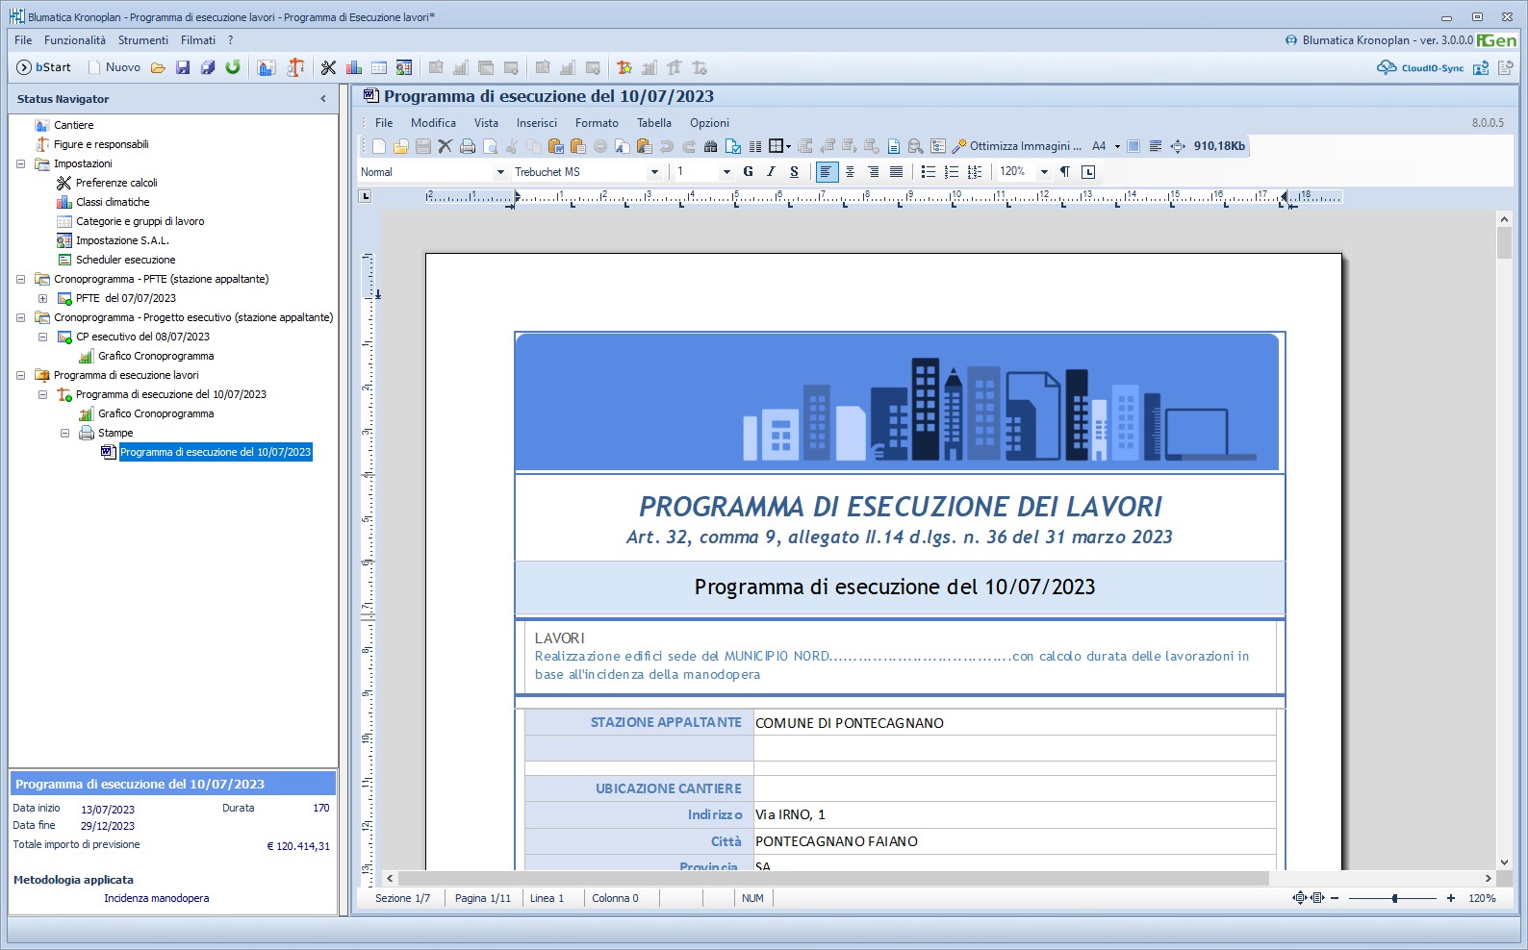Click the binoculars find icon

tap(711, 146)
